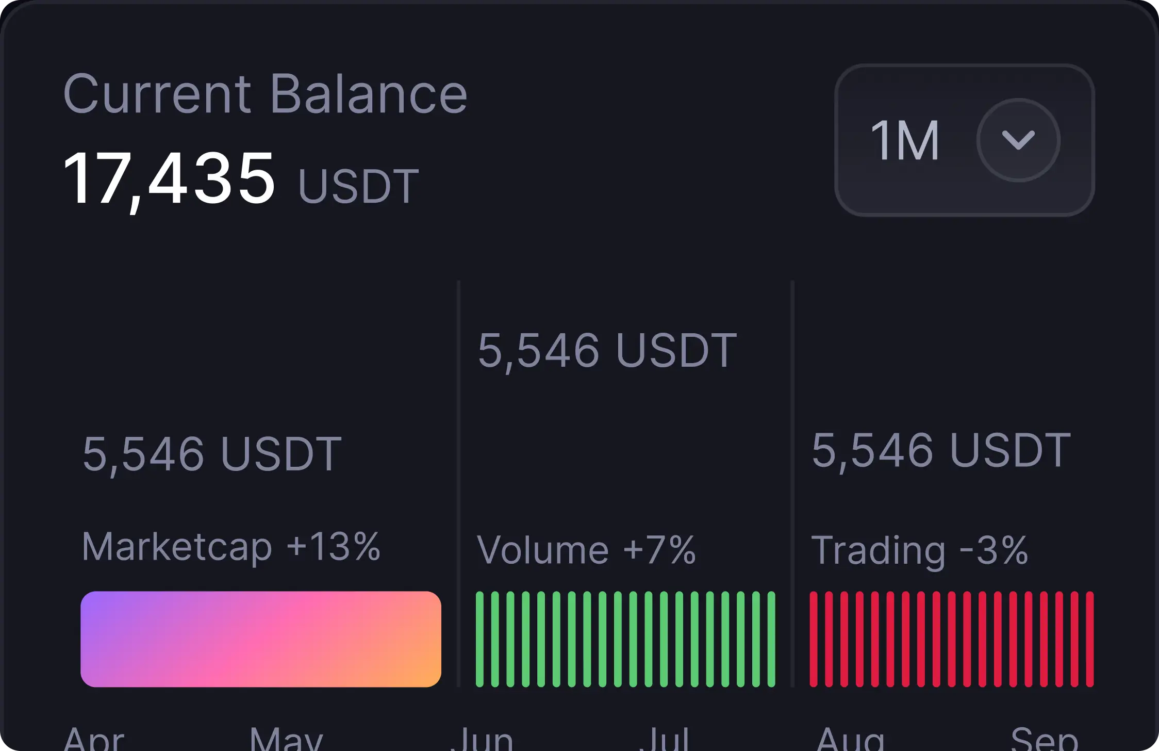
Task: Click Apr on the month axis
Action: click(x=94, y=739)
